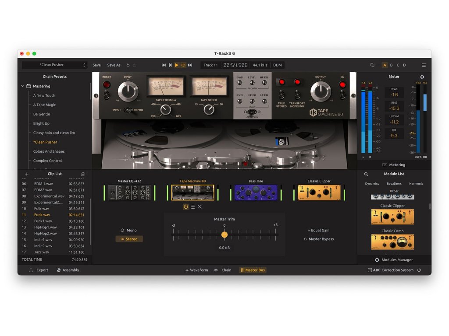Toggle TRANSPORT MODELING switch
Image resolution: width=449 pixels, height=336 pixels.
point(297,94)
